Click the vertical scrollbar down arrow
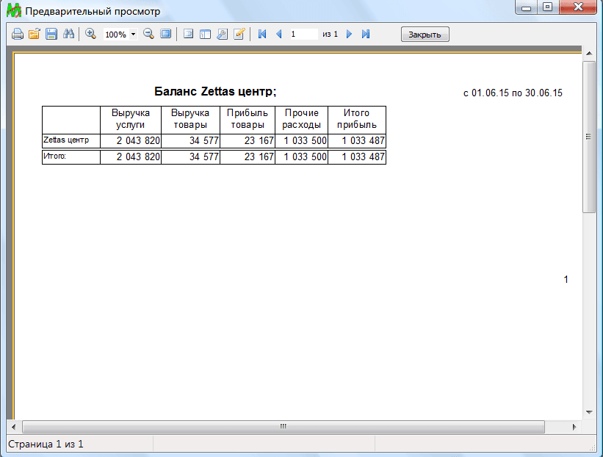The width and height of the screenshot is (603, 457). pos(589,412)
